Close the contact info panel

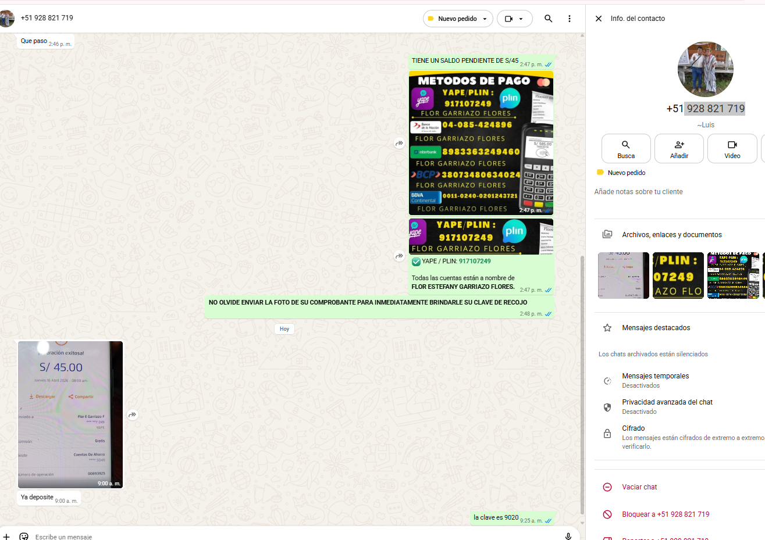click(x=599, y=19)
